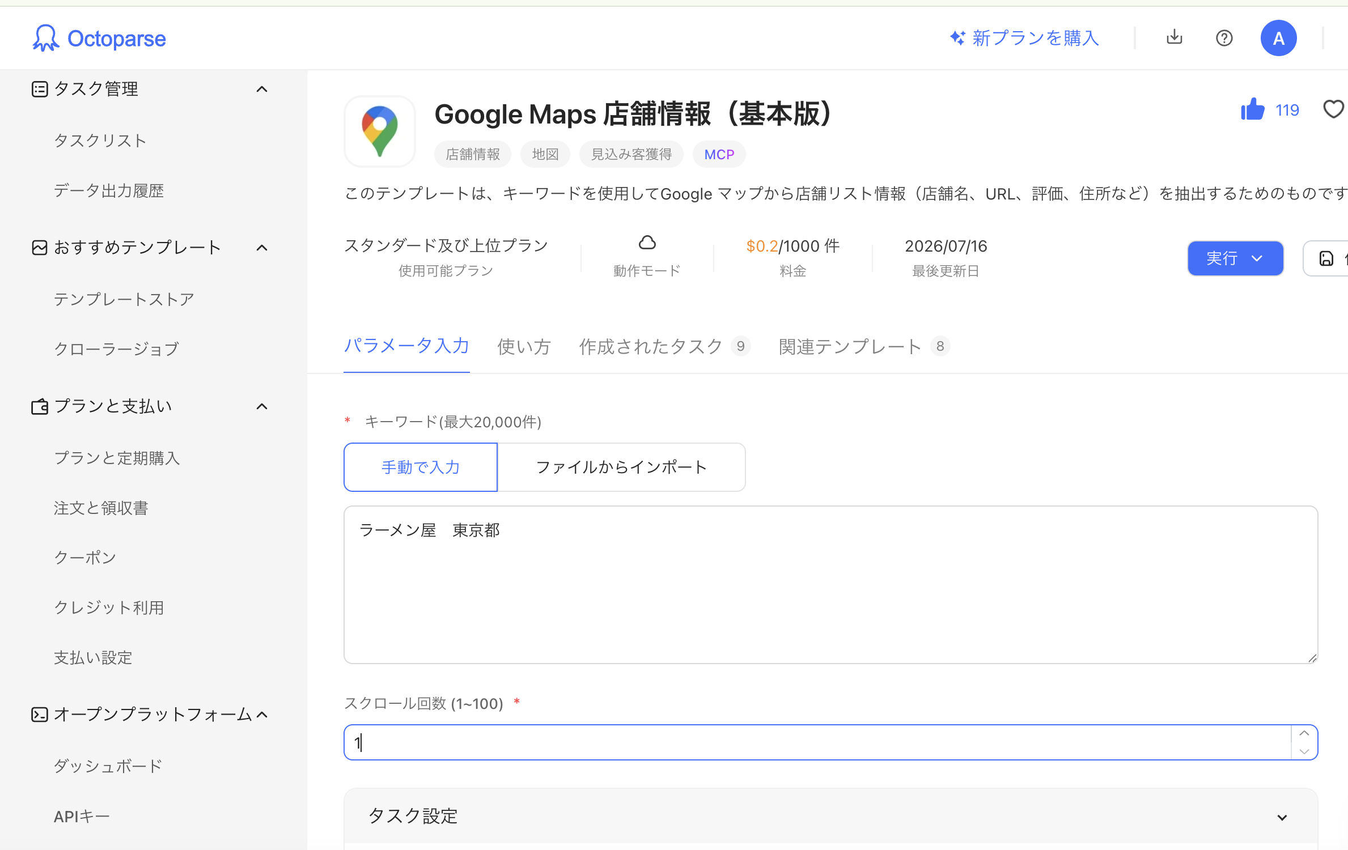Click the 新プランを購入 link

click(1036, 38)
